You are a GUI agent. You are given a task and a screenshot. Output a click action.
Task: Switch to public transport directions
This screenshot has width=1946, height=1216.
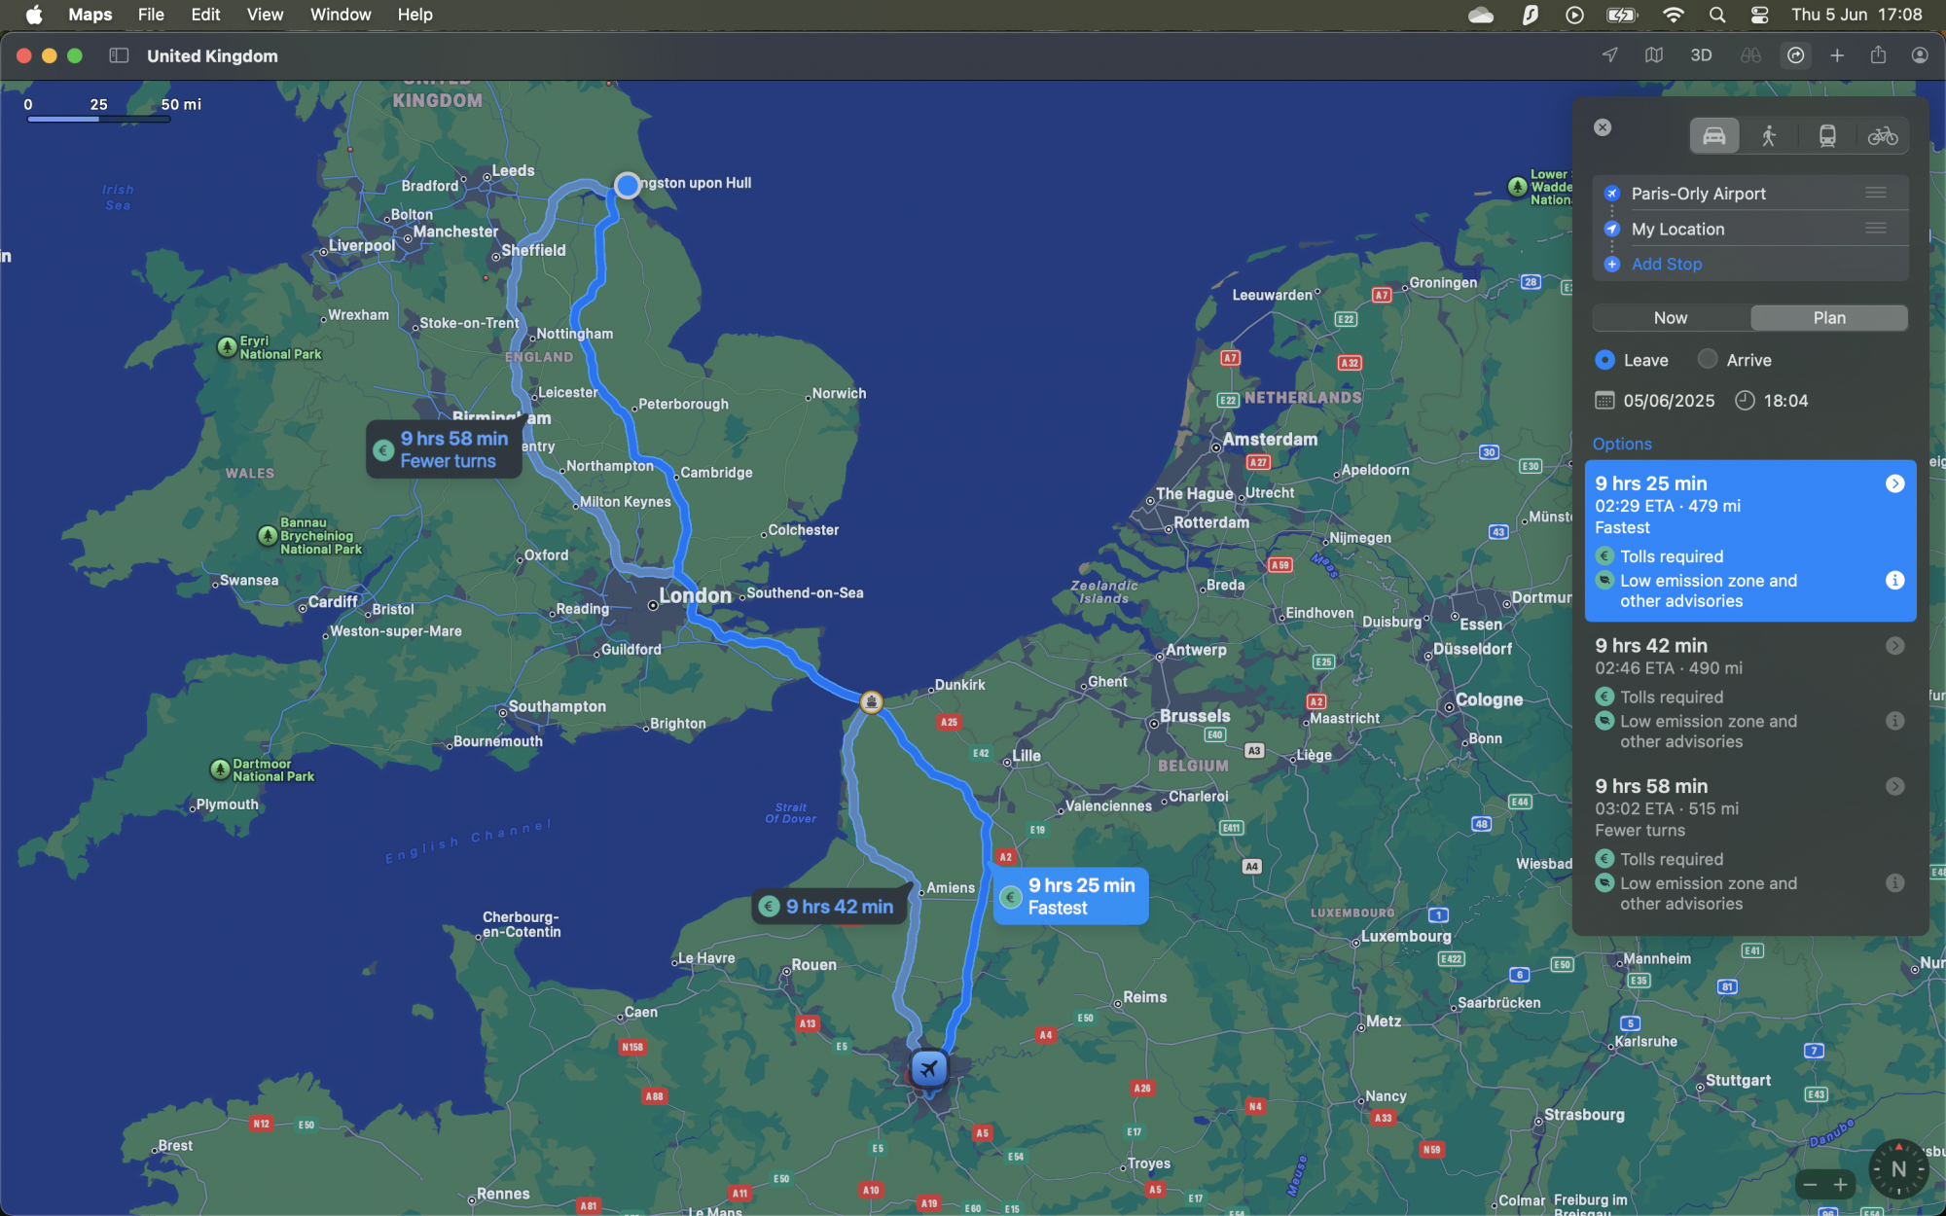1826,136
